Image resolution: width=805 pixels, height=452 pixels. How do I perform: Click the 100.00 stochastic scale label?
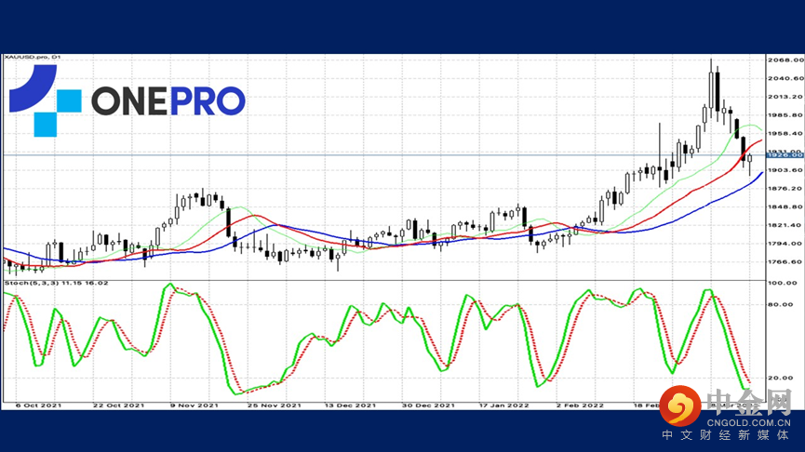tap(783, 284)
